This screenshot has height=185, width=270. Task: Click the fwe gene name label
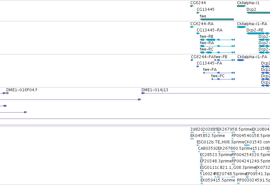click(x=203, y=16)
